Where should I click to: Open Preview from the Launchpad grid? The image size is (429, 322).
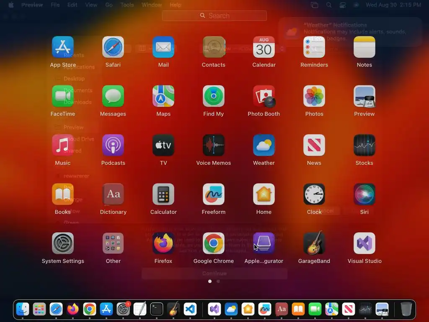point(364,96)
